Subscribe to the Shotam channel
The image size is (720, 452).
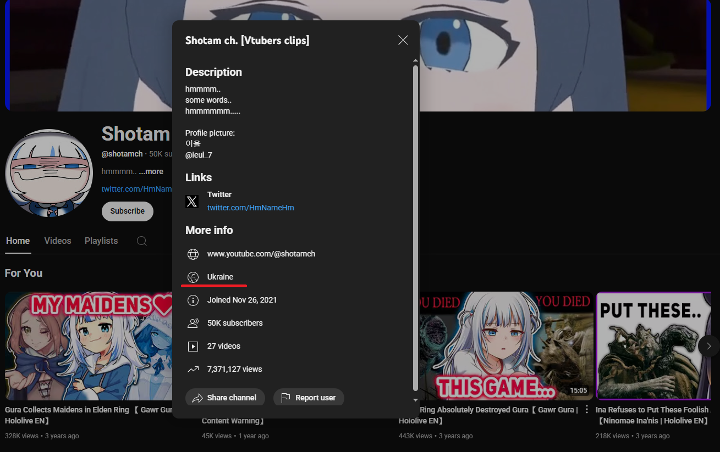pyautogui.click(x=128, y=211)
